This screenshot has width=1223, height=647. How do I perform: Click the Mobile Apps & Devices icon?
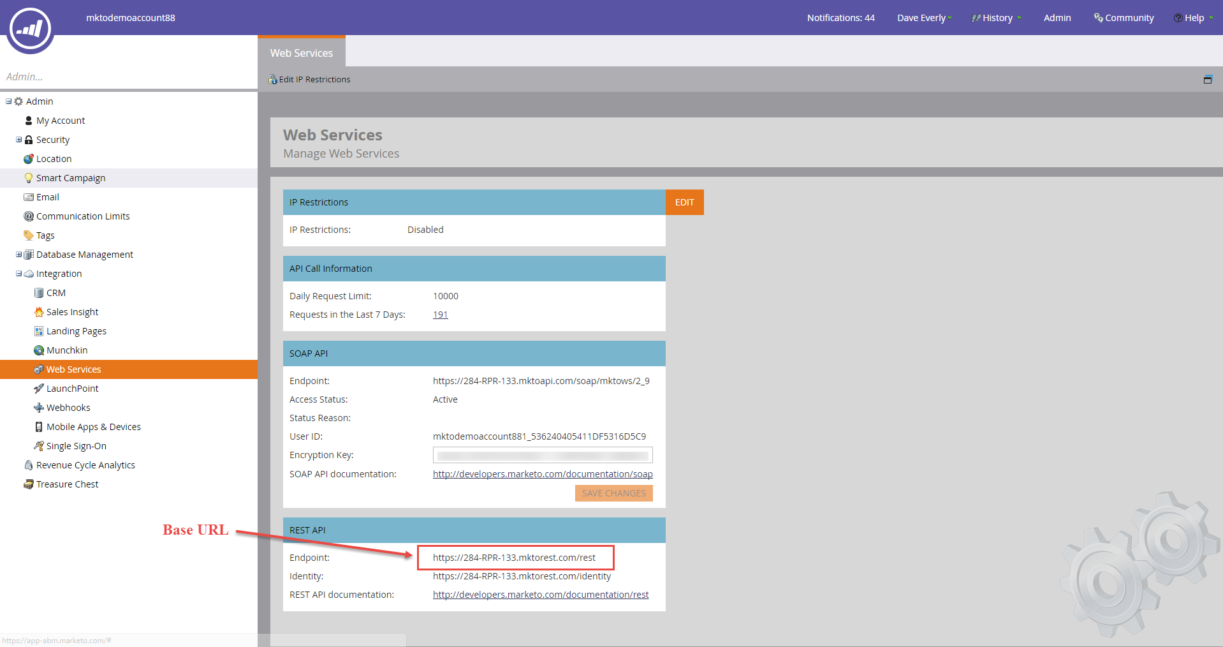tap(39, 427)
